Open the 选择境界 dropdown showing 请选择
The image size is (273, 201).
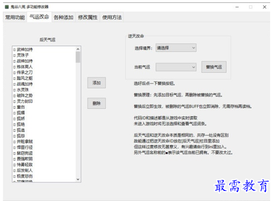[176, 48]
